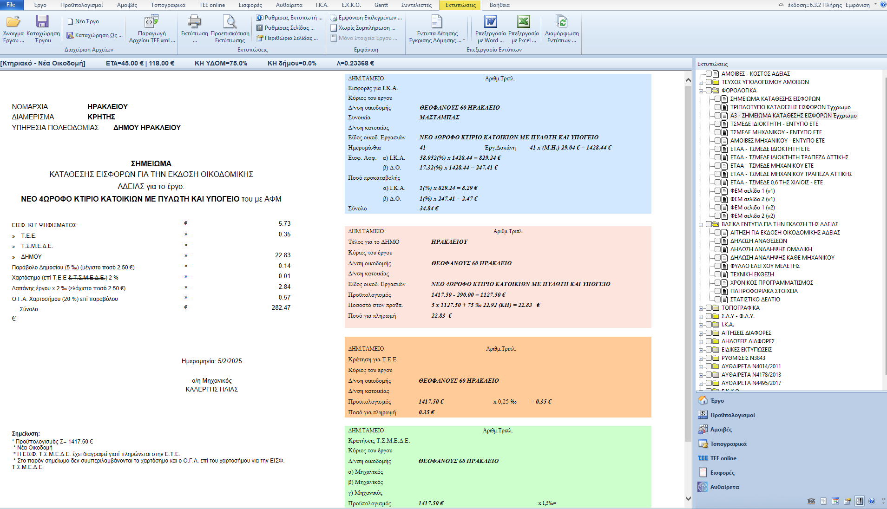Click the Παραγωγή Αρχείου ΤΕΕ xml icon
The height and width of the screenshot is (509, 887).
152,22
